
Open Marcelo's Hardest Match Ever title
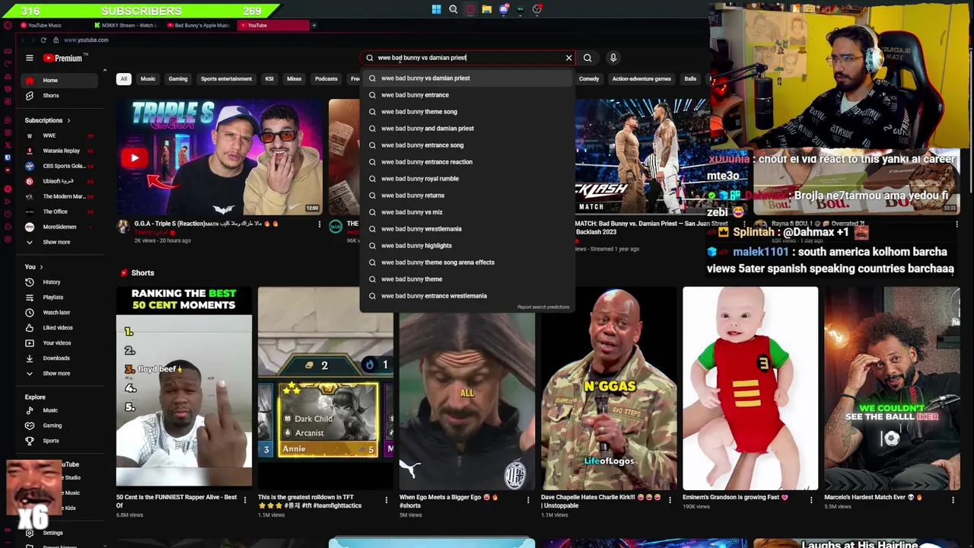[x=872, y=498]
